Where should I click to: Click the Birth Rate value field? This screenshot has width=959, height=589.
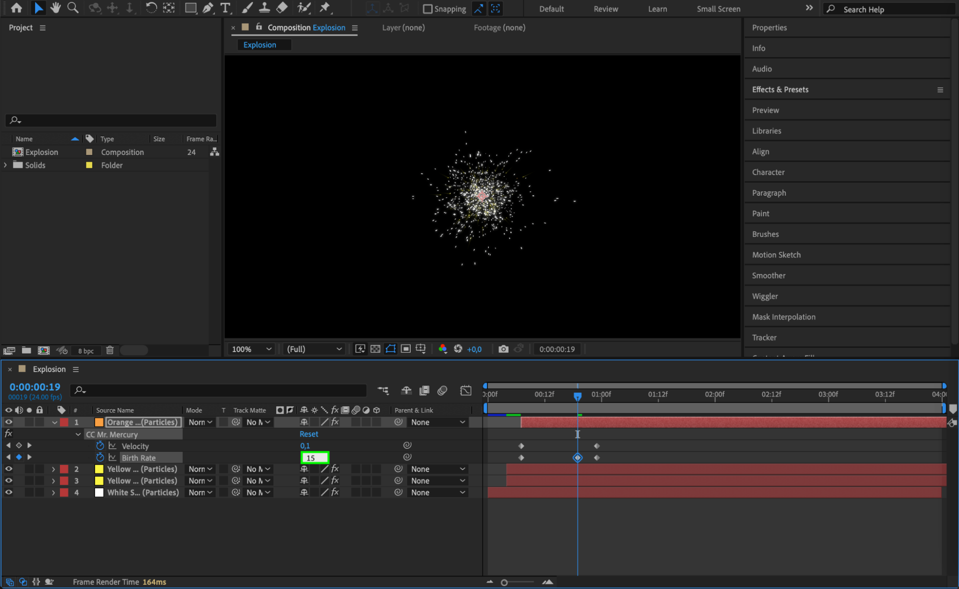point(314,458)
